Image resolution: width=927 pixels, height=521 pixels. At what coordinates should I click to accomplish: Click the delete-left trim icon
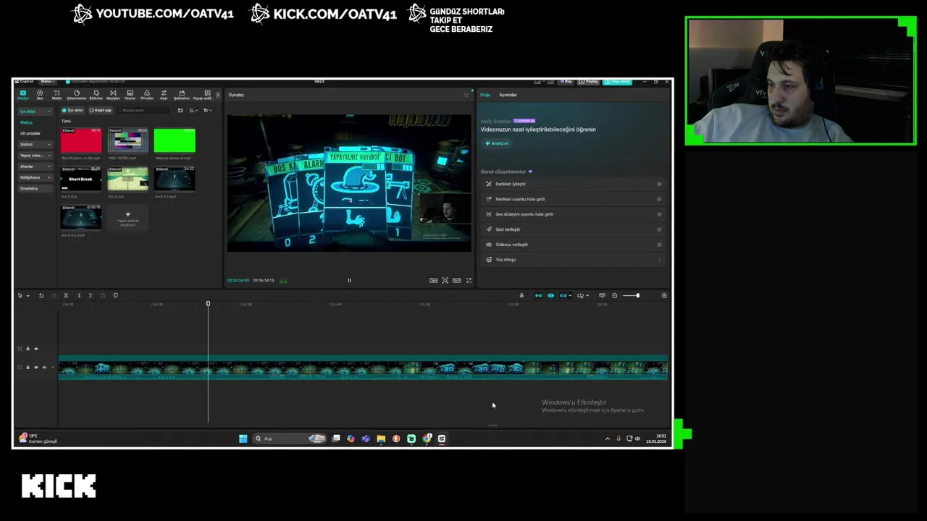point(79,295)
